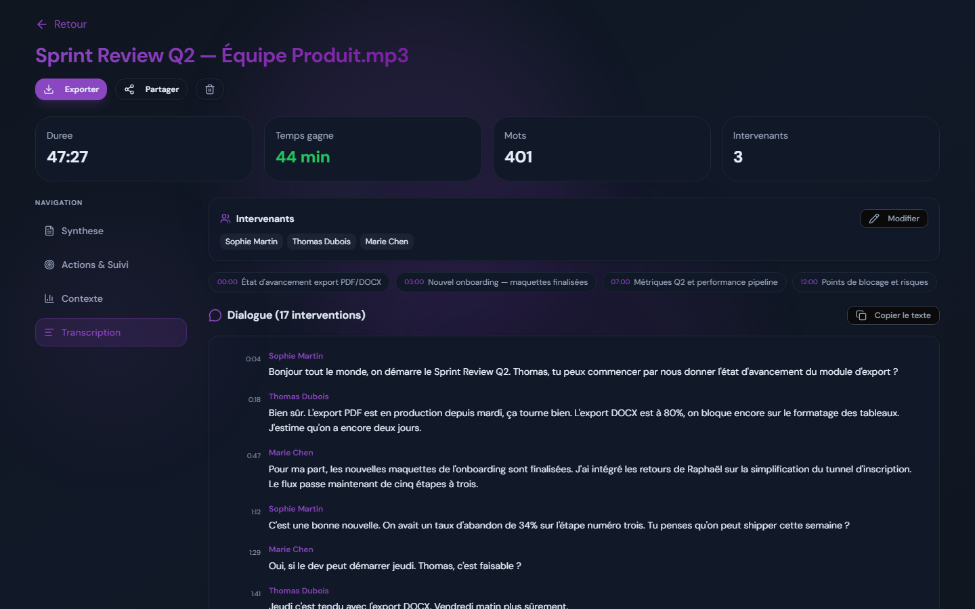Click the pencil icon in Modifier
The height and width of the screenshot is (609, 975).
(874, 219)
